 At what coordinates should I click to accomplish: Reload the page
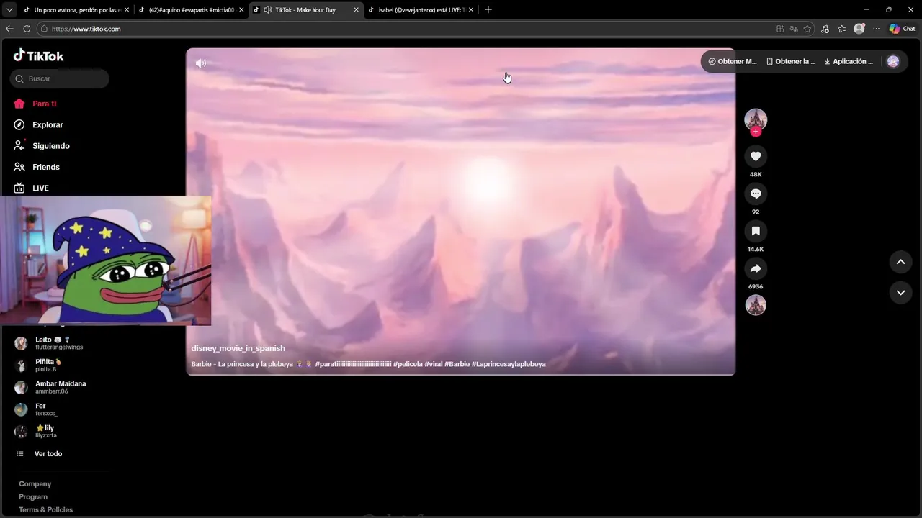27,29
